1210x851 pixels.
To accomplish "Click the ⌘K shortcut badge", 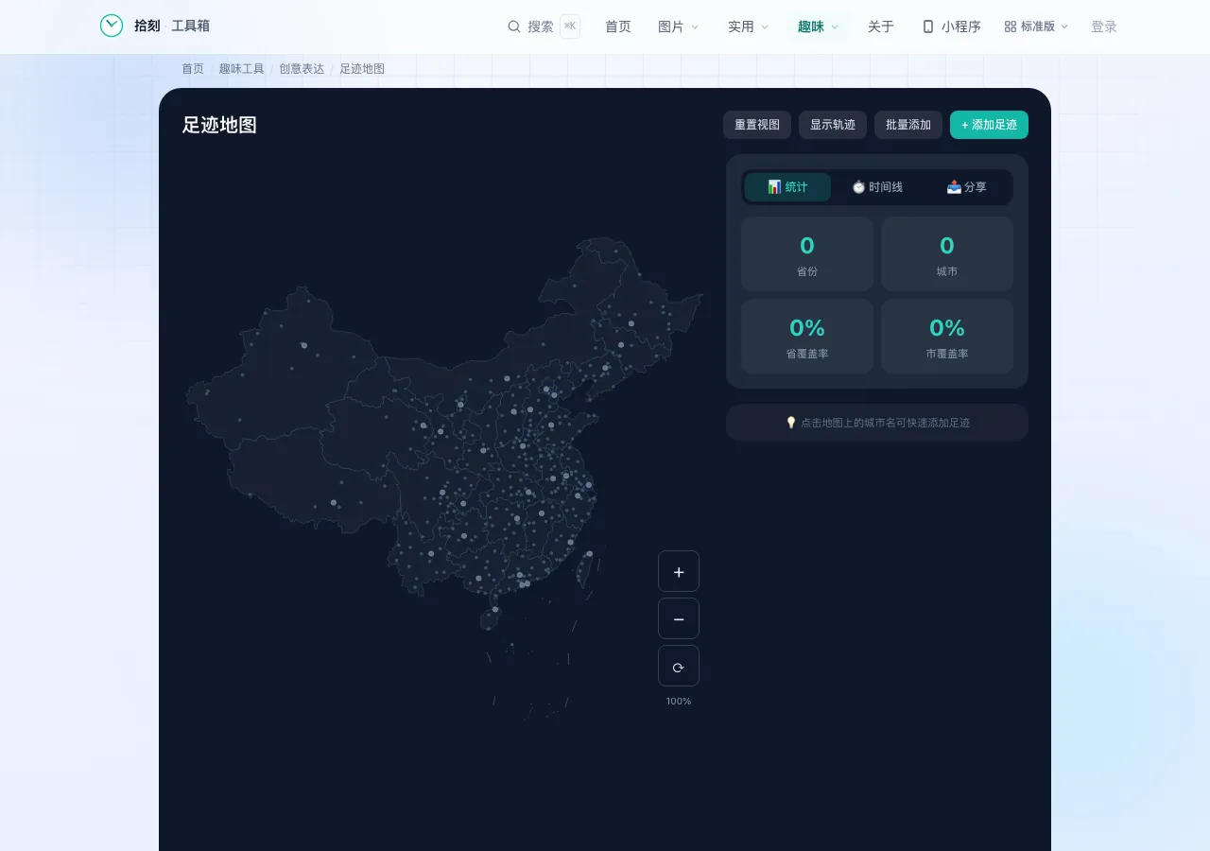I will pos(570,26).
